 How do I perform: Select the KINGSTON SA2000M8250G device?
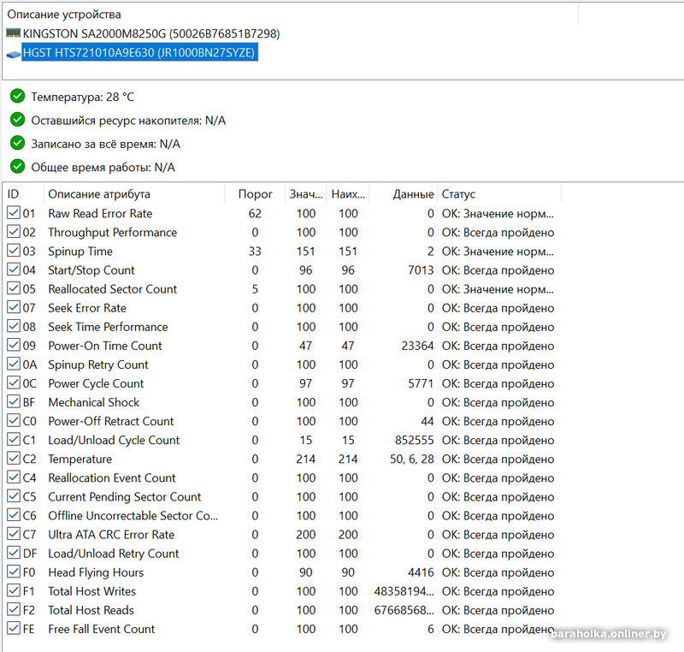(151, 33)
